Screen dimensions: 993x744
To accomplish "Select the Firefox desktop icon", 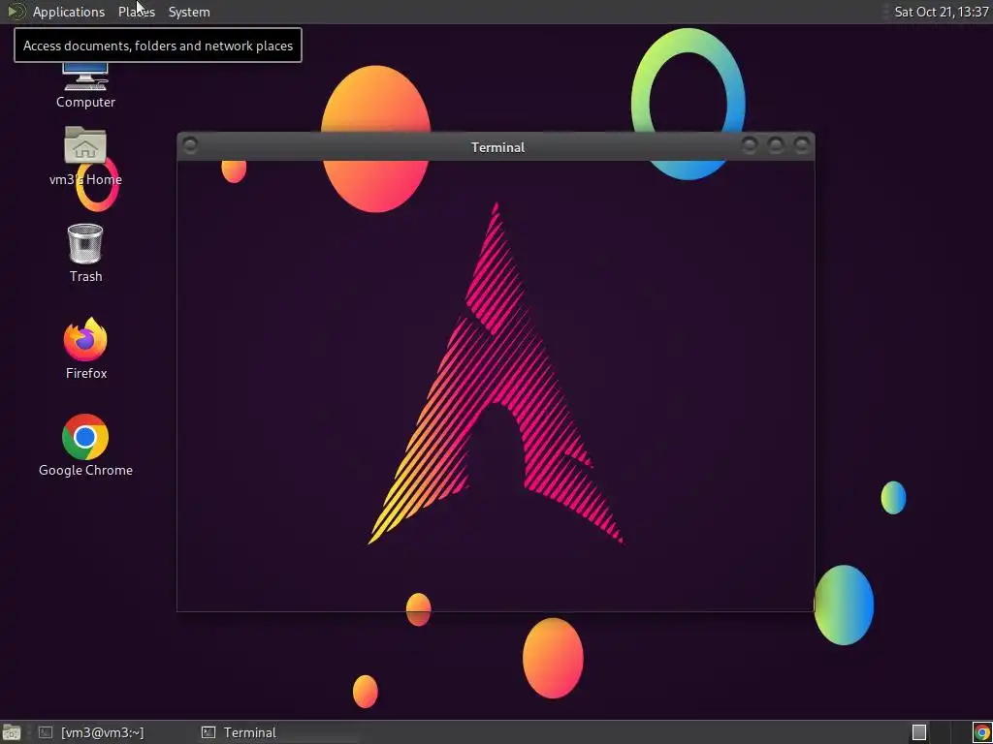I will pyautogui.click(x=85, y=349).
